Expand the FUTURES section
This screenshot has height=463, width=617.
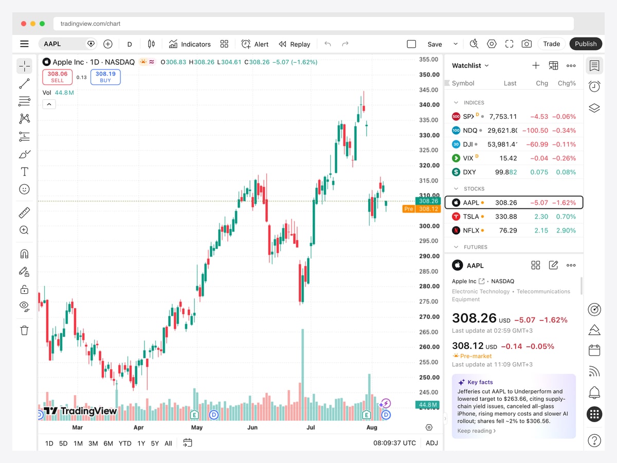[x=456, y=247]
